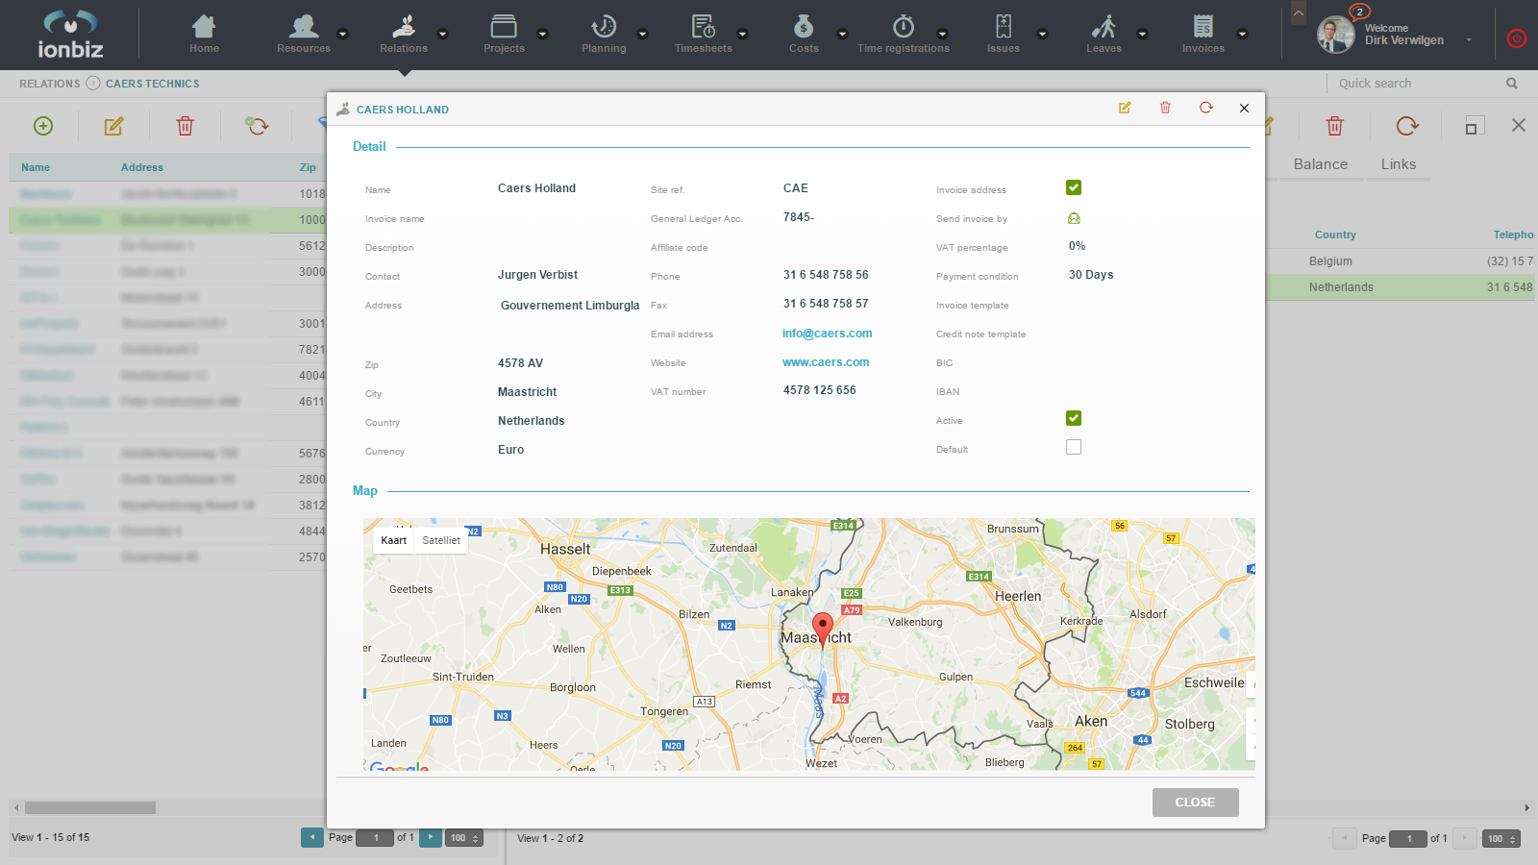Expand the Relations dropdown arrow
This screenshot has height=865, width=1538.
pyautogui.click(x=442, y=35)
